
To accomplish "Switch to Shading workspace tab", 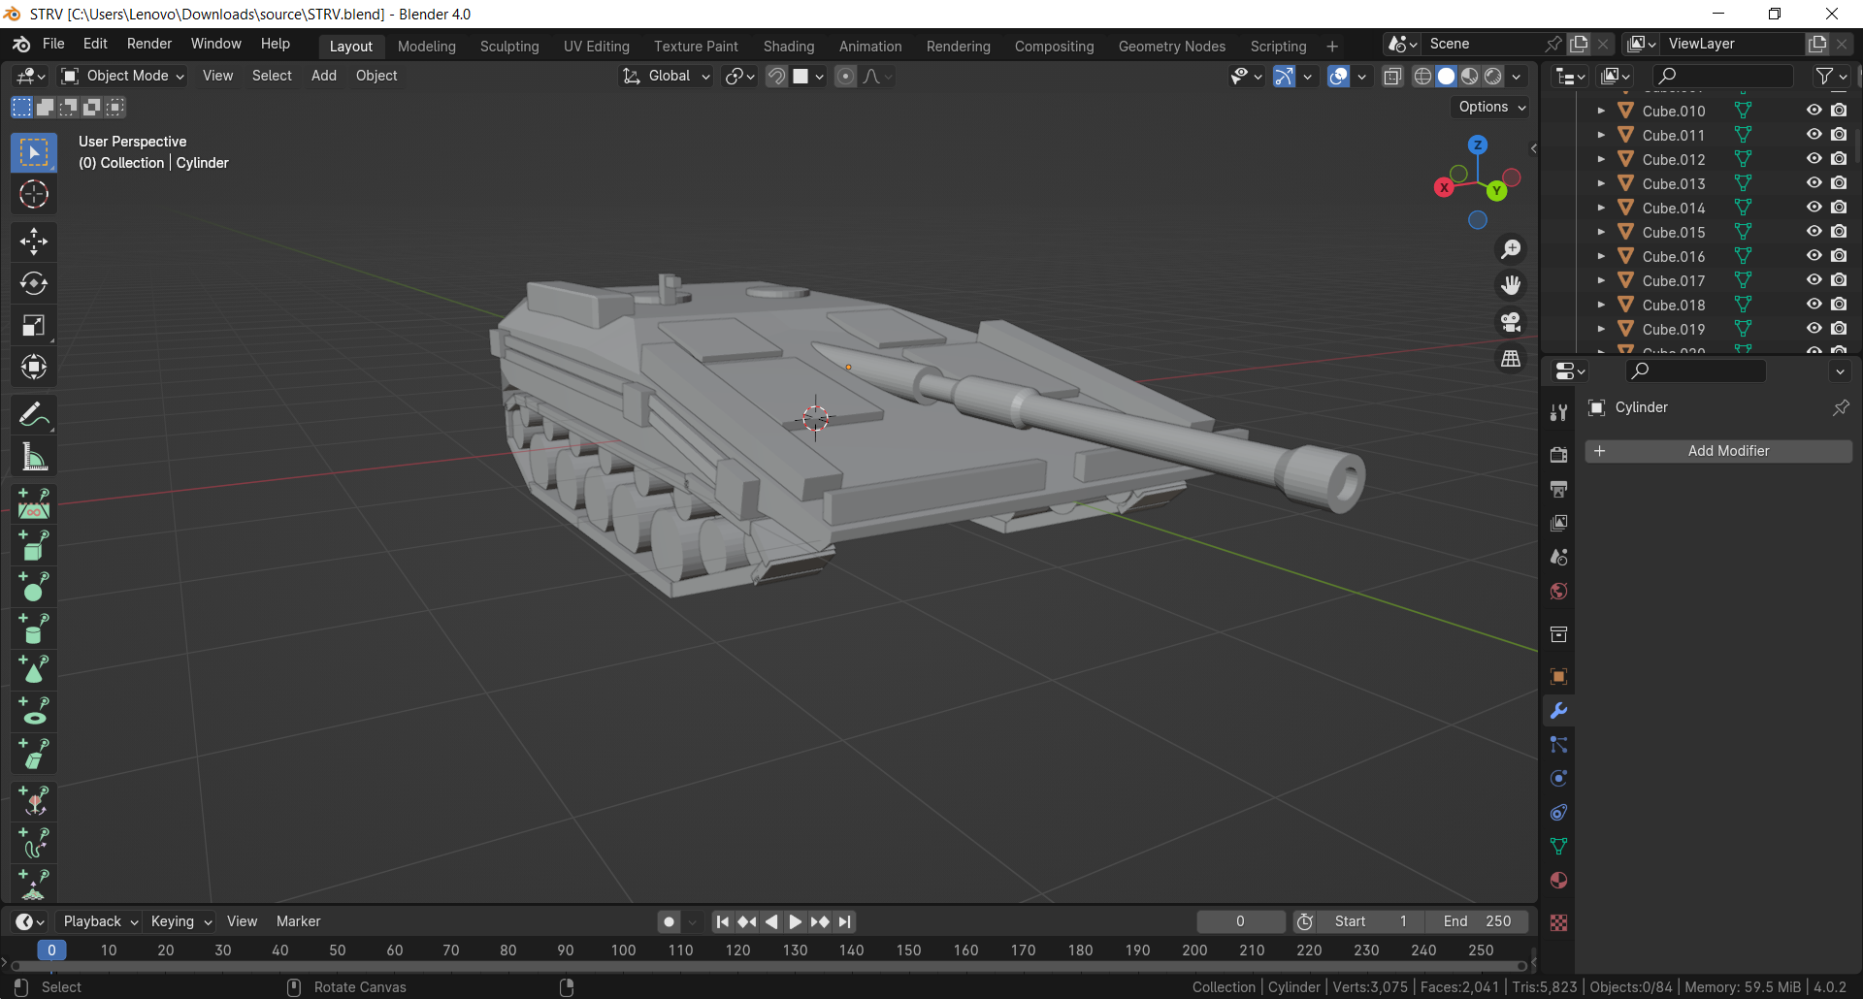I will 789,47.
